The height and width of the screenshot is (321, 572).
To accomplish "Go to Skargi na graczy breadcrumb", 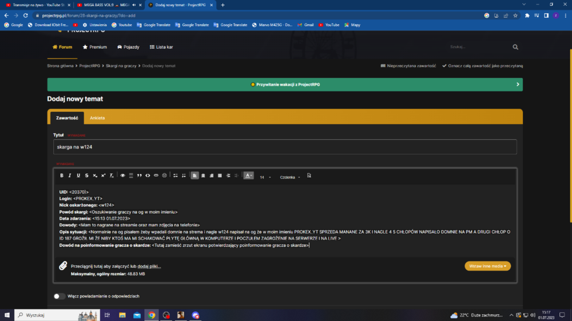I will coord(121,66).
